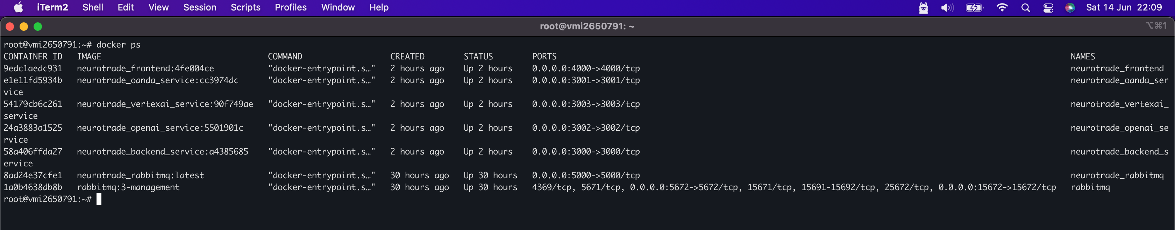Click image neurotrade_backend_service:a4385685

[162, 151]
